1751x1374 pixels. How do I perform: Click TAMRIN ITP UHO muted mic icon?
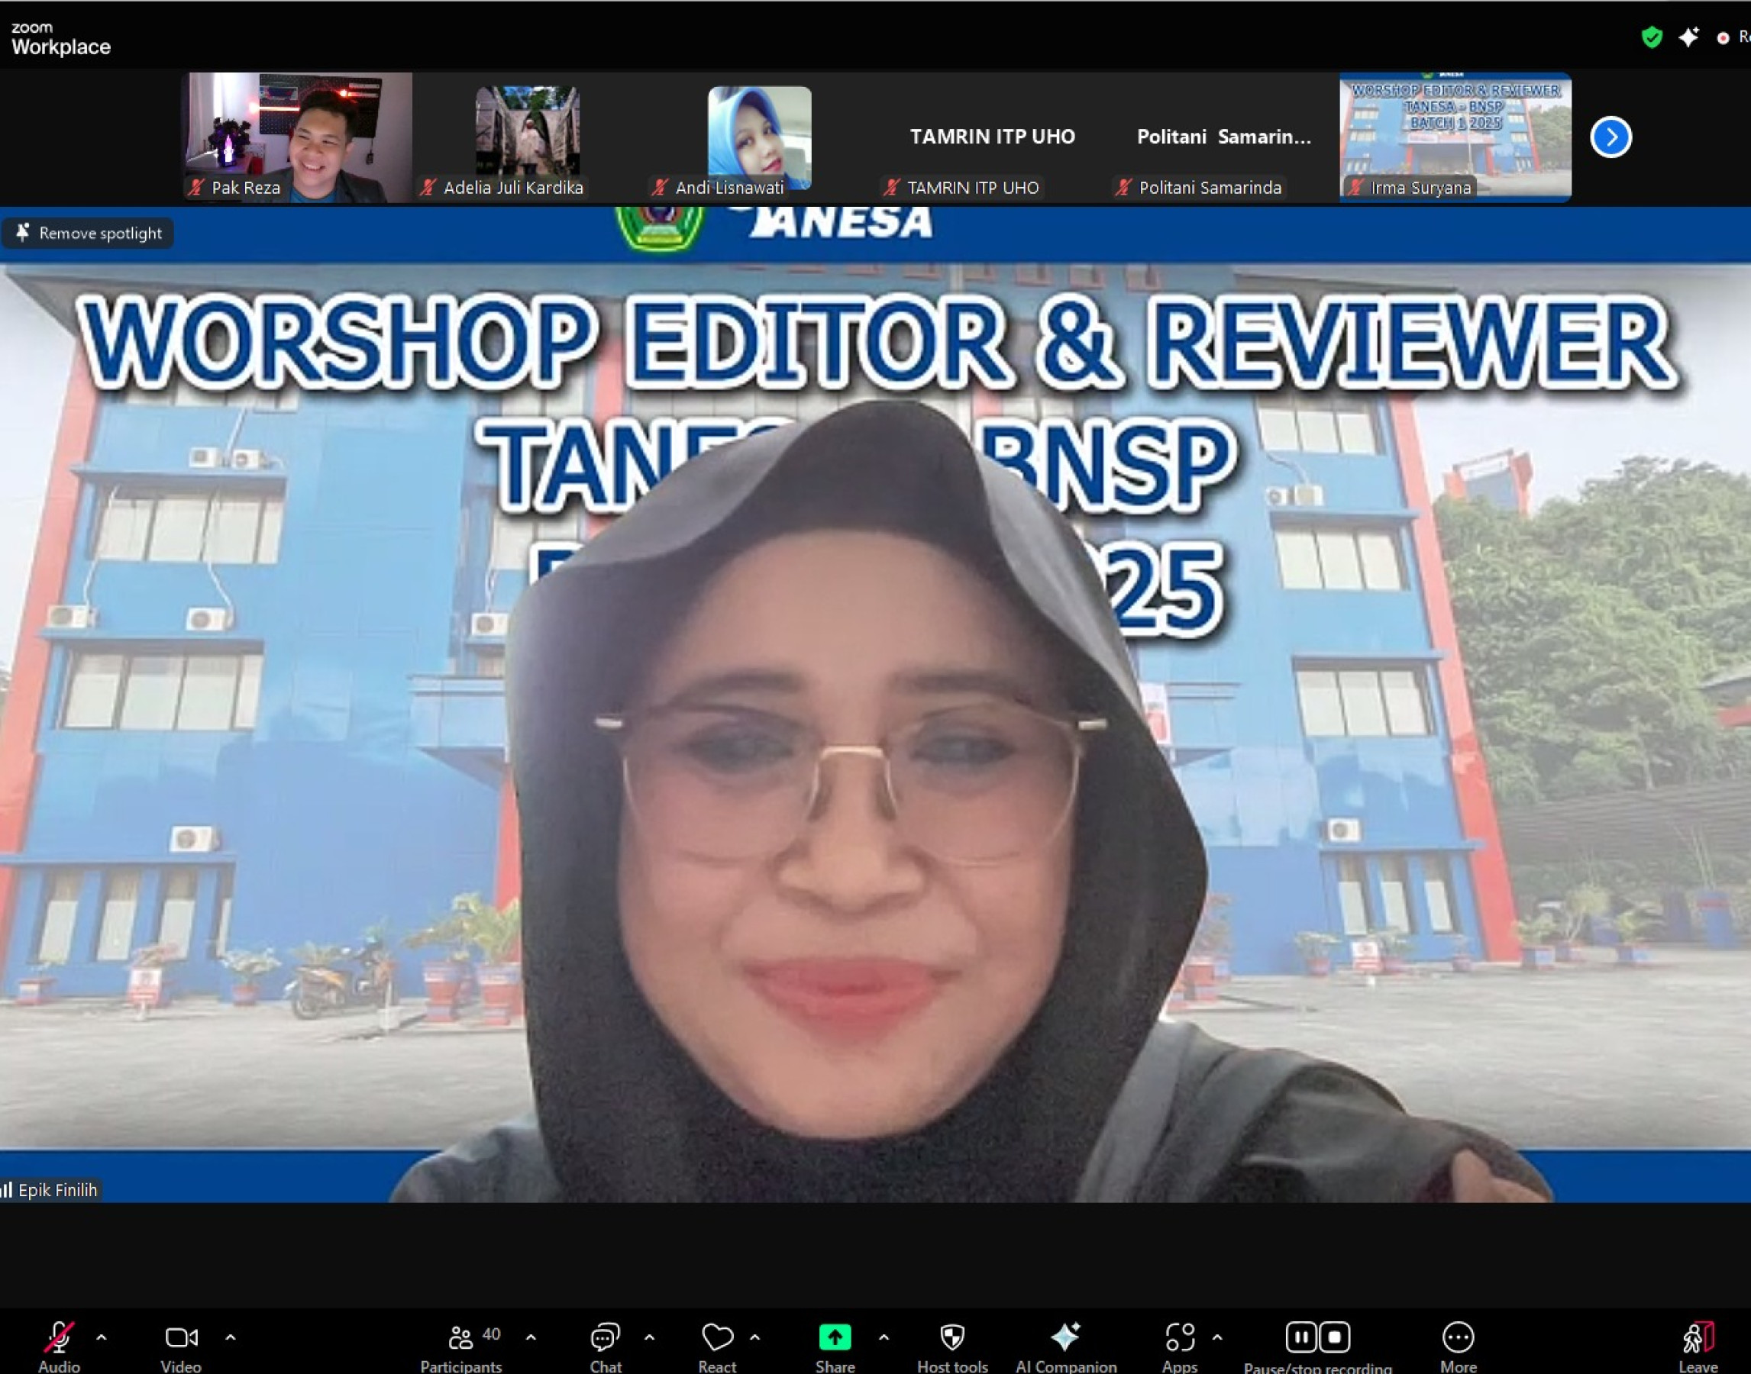892,188
